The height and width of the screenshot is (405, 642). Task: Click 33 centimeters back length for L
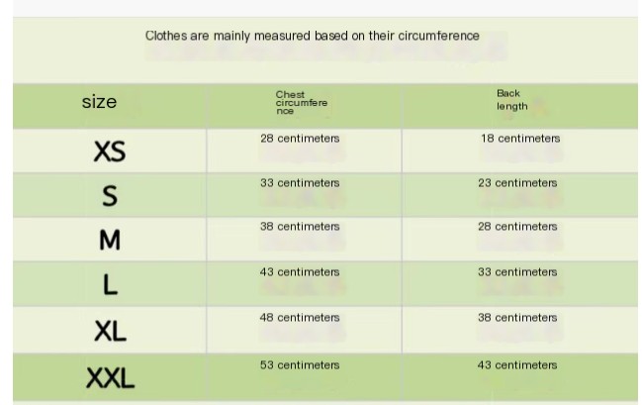pyautogui.click(x=517, y=271)
